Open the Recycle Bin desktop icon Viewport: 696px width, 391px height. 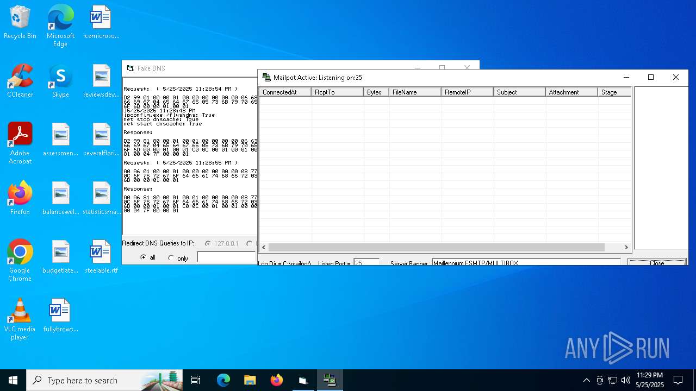(x=20, y=22)
